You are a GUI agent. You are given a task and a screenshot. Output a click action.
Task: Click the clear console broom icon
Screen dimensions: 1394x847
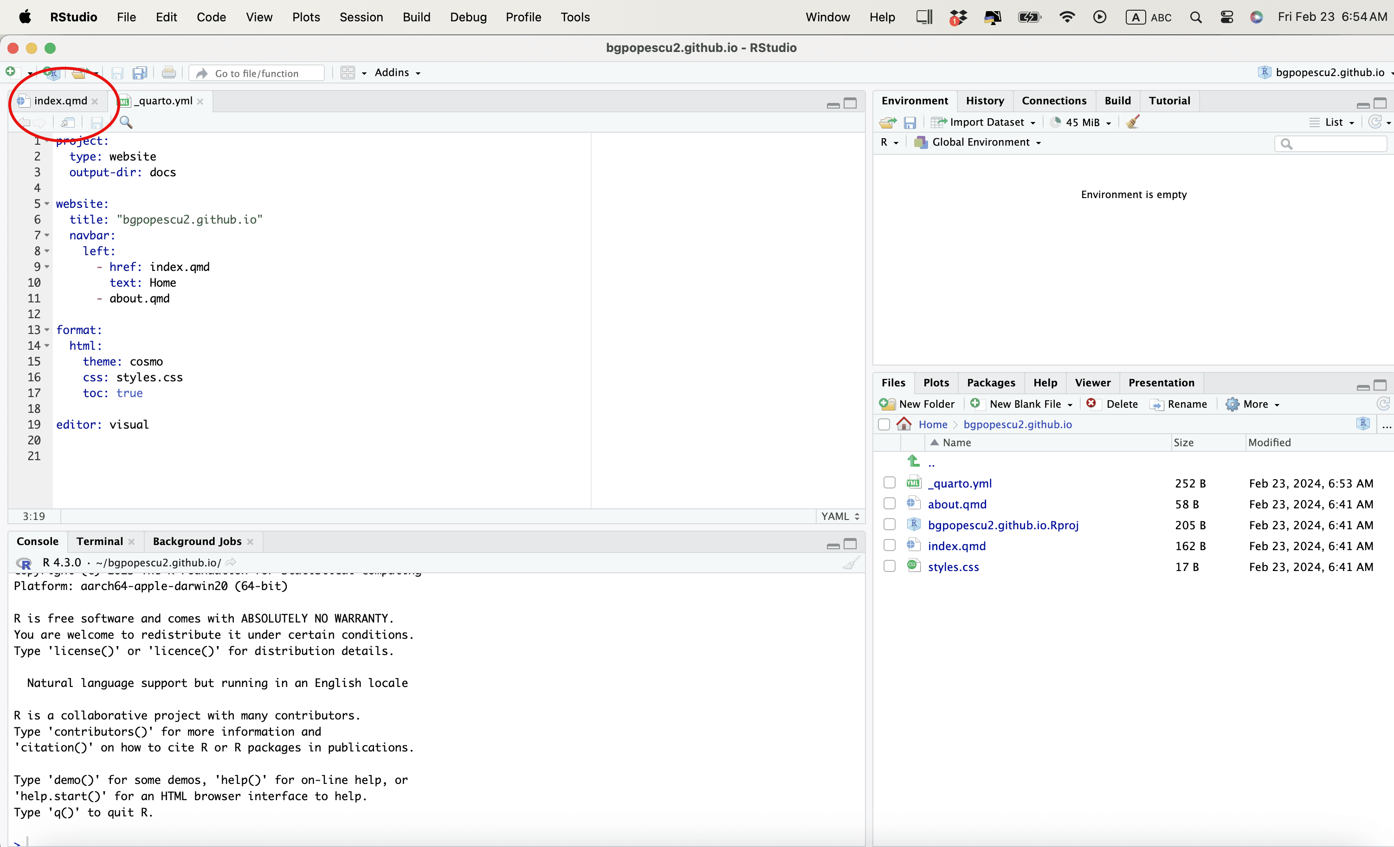851,563
